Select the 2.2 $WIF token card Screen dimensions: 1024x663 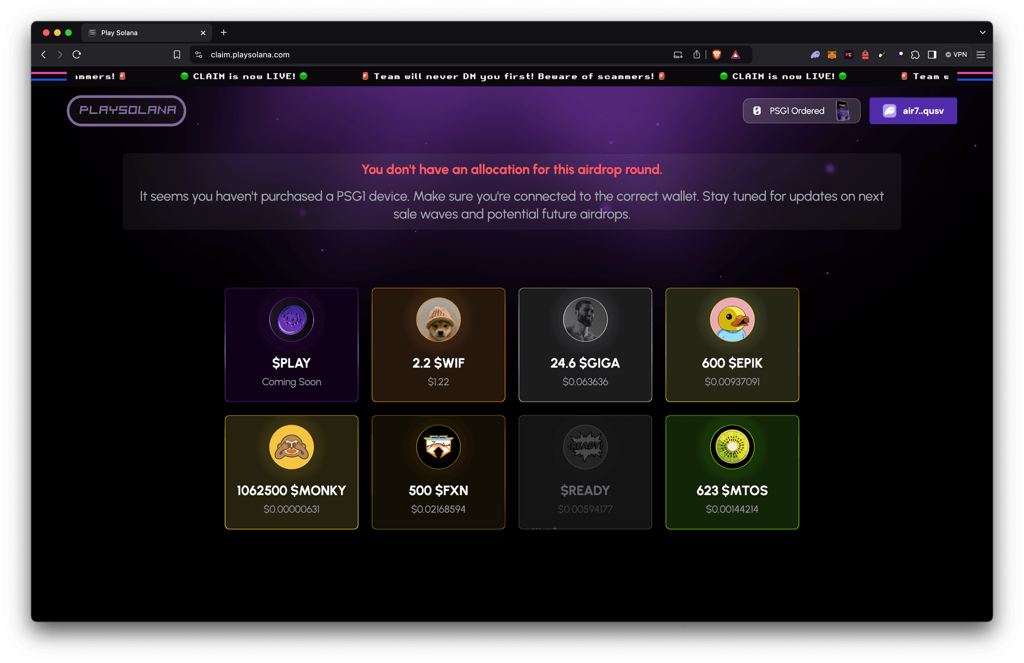pos(438,345)
